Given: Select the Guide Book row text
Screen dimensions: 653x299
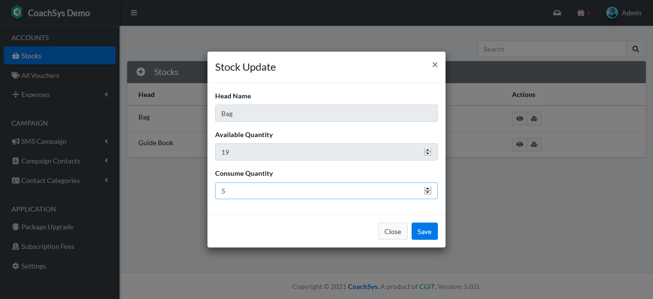Looking at the screenshot, I should (x=156, y=143).
